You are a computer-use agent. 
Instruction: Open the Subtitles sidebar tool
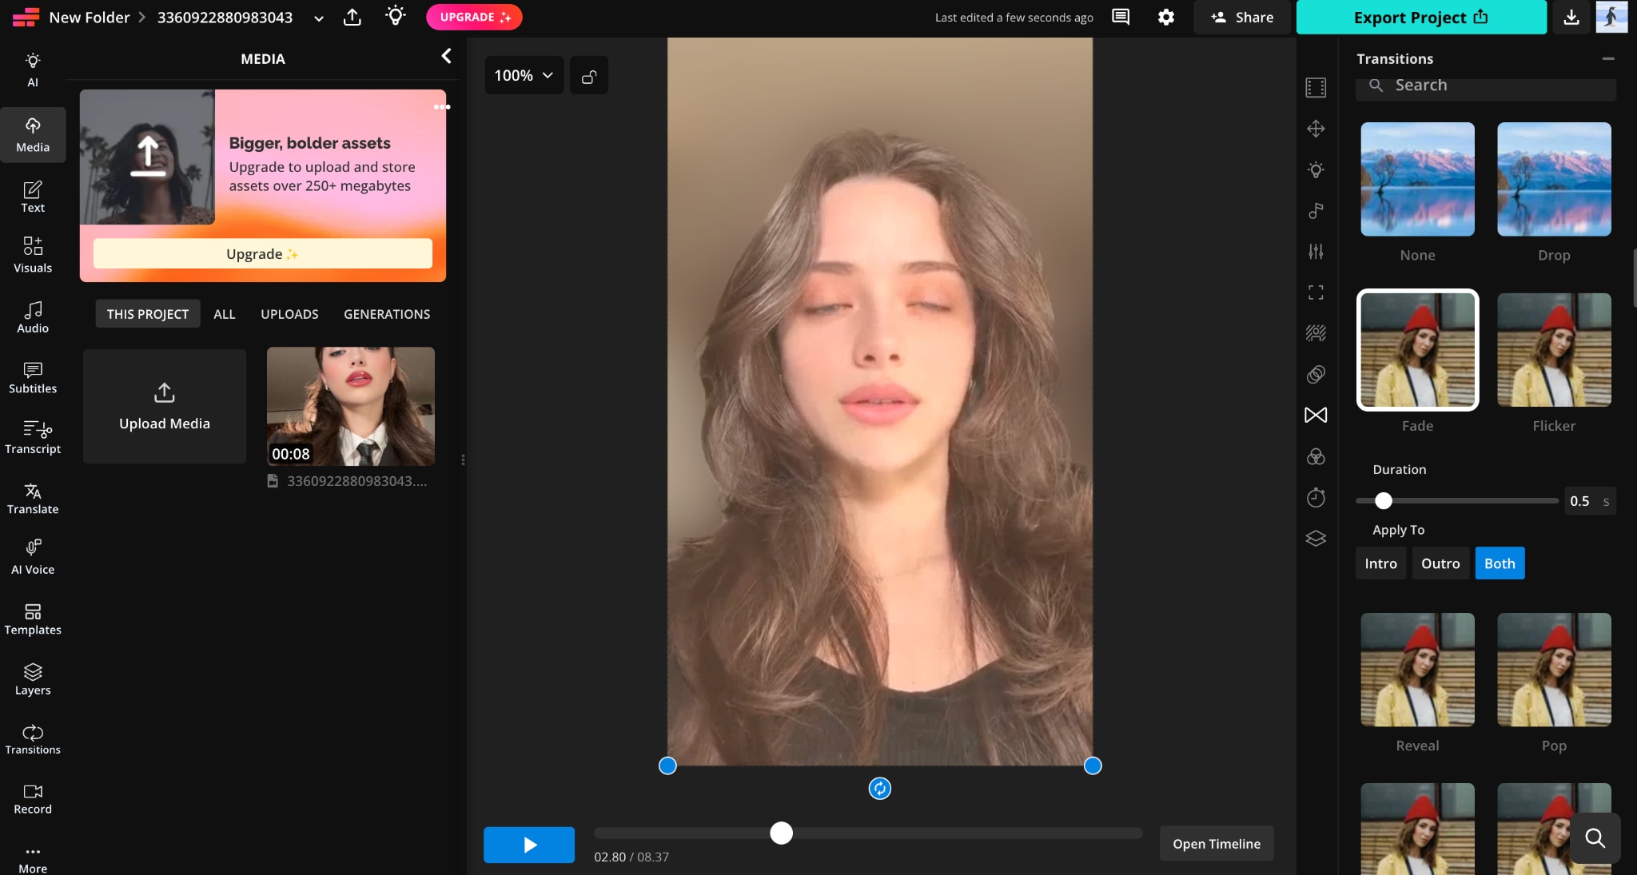point(33,378)
